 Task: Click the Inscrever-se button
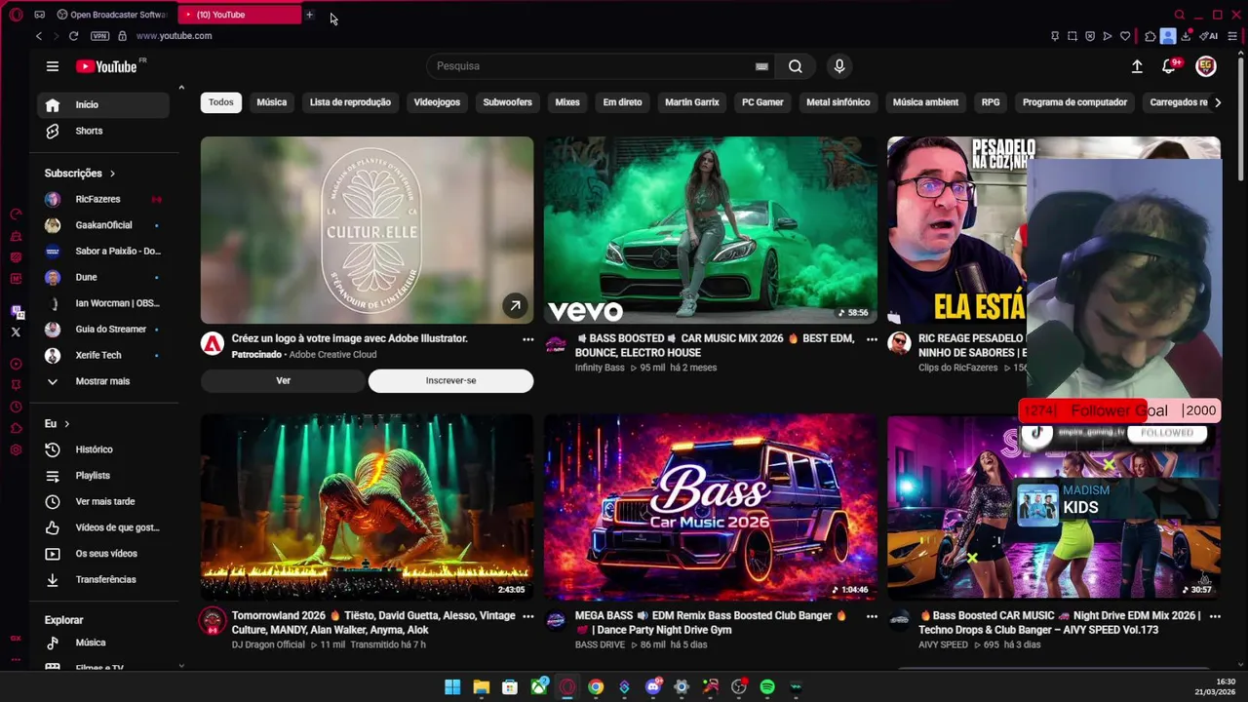(x=450, y=381)
